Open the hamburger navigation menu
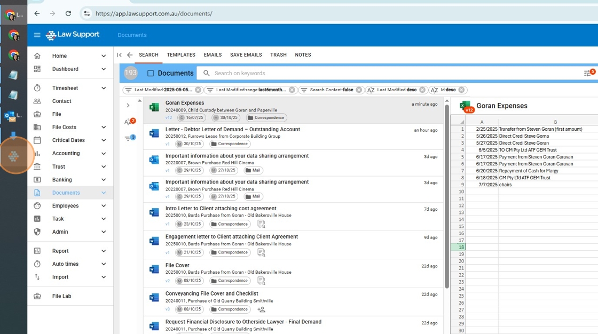The image size is (598, 334). tap(37, 35)
